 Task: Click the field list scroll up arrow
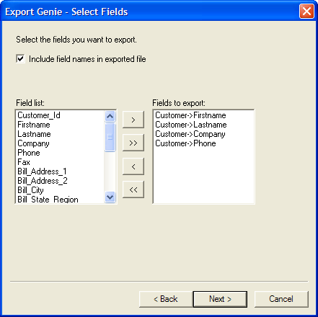(110, 117)
